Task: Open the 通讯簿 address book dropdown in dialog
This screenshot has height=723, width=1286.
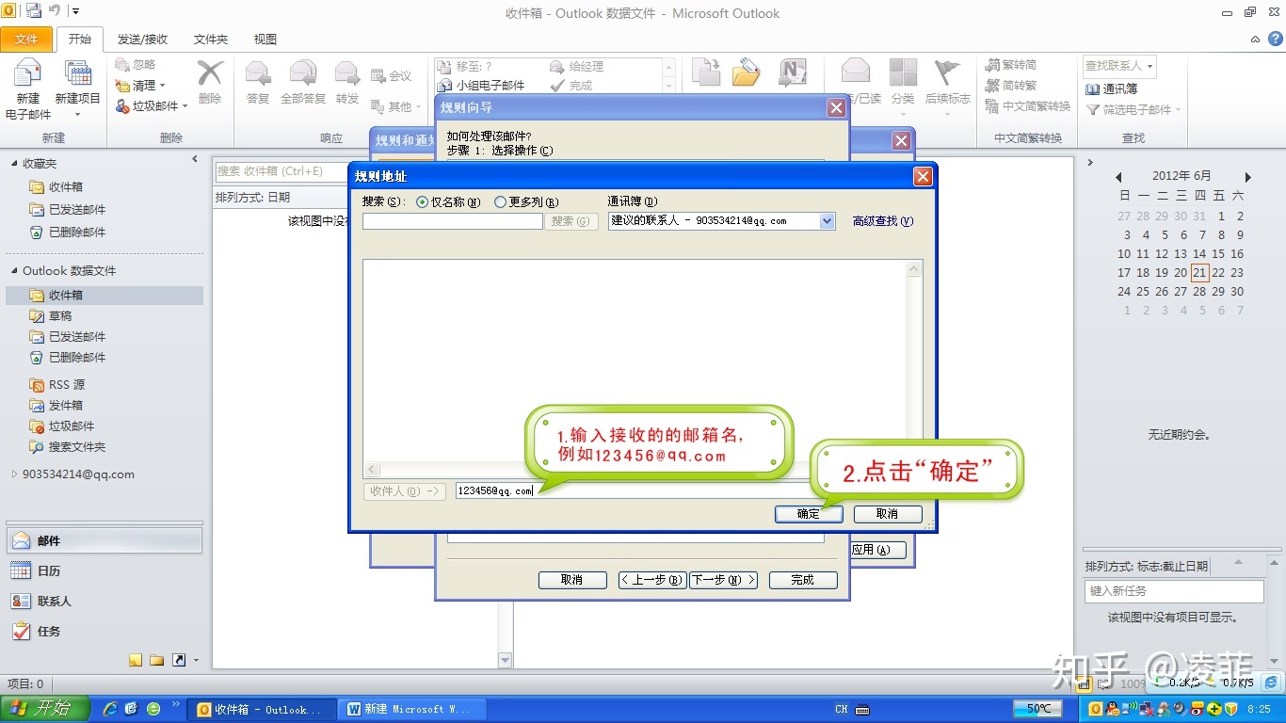Action: click(827, 221)
